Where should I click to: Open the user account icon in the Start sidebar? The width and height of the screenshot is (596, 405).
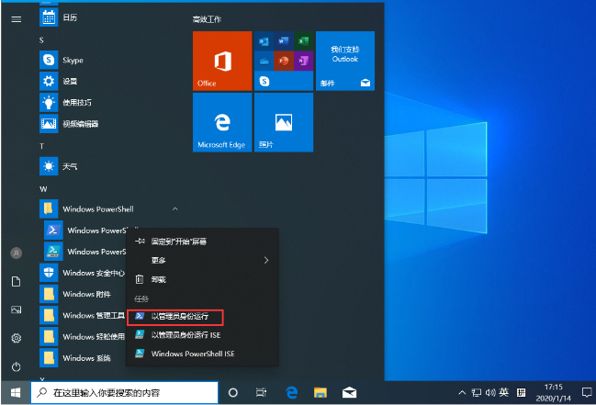pyautogui.click(x=16, y=253)
